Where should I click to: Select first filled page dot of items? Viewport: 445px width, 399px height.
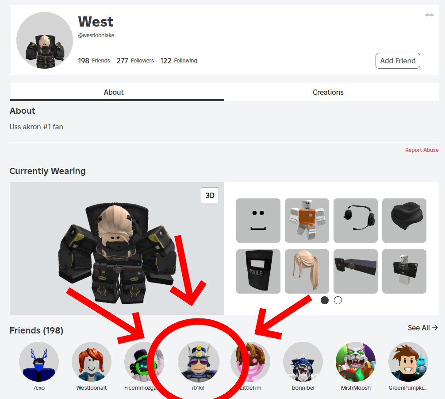click(324, 300)
